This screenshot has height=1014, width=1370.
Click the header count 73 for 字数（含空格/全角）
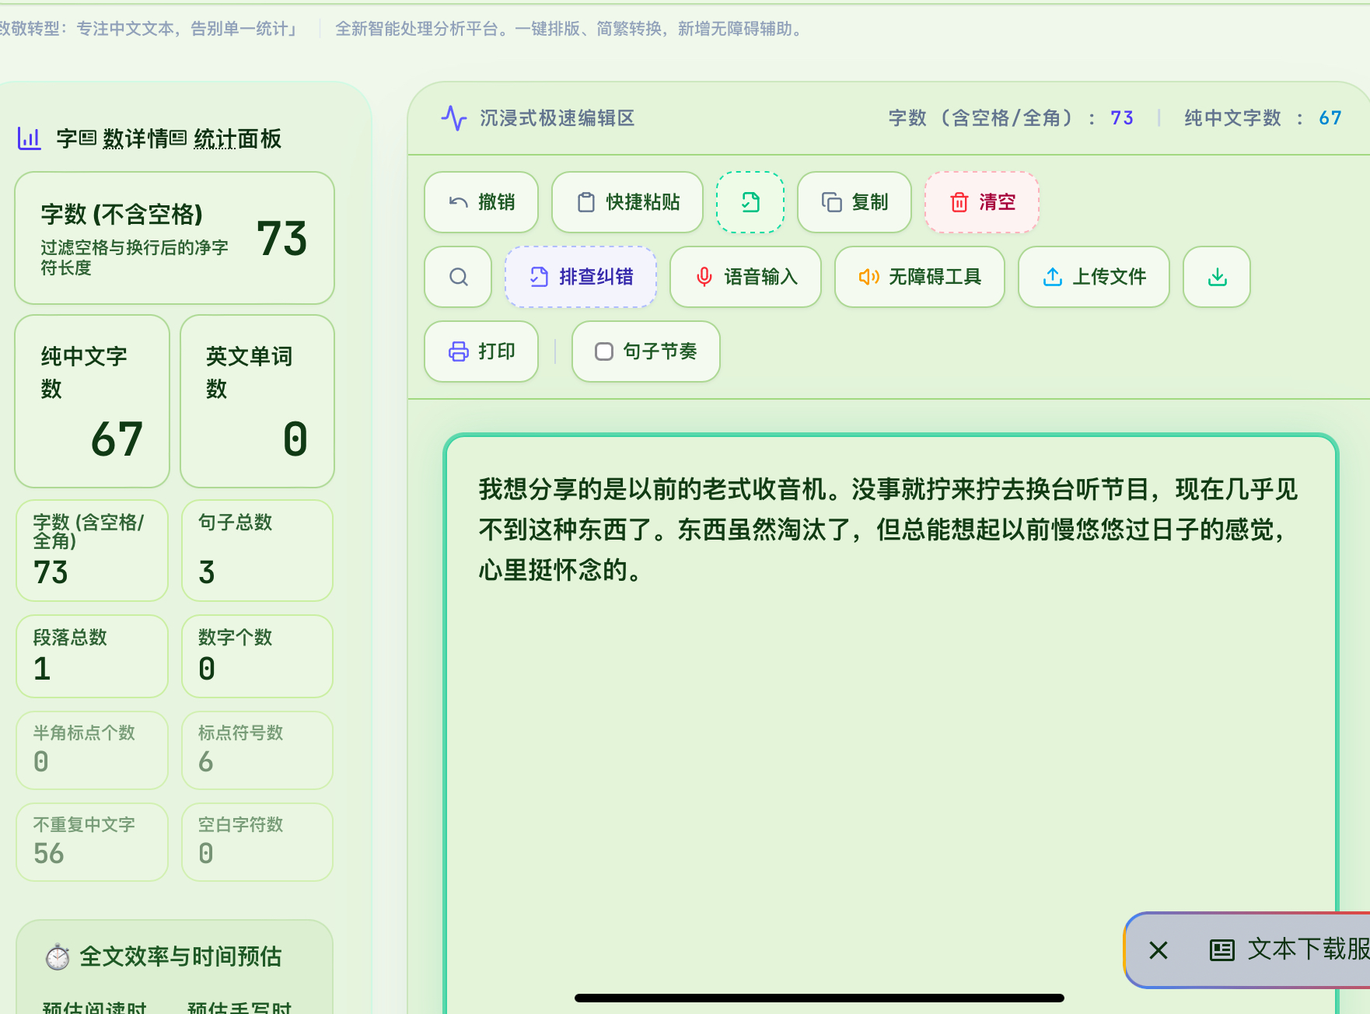1122,118
